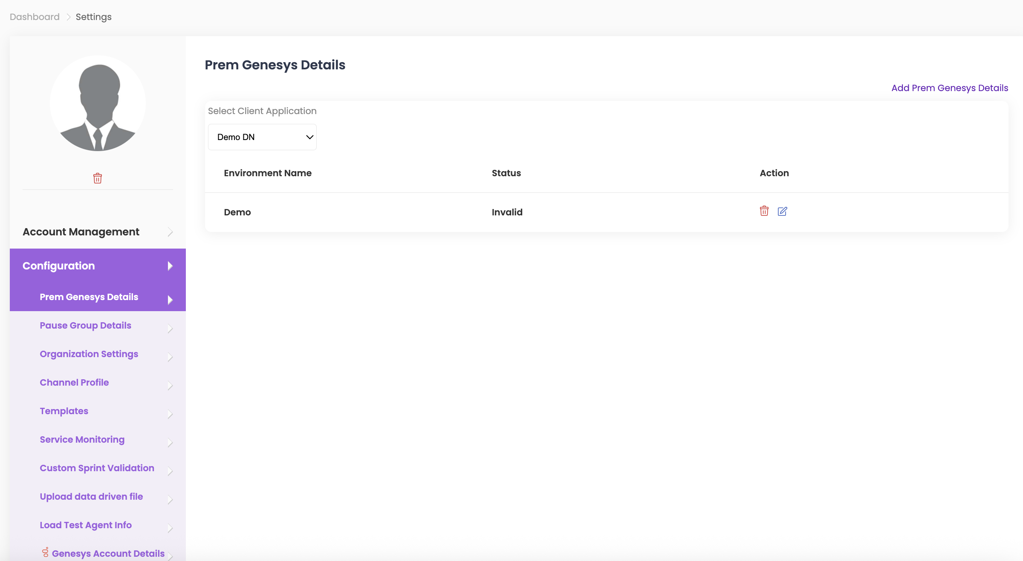1023x561 pixels.
Task: Open Upload data driven file
Action: click(x=91, y=497)
